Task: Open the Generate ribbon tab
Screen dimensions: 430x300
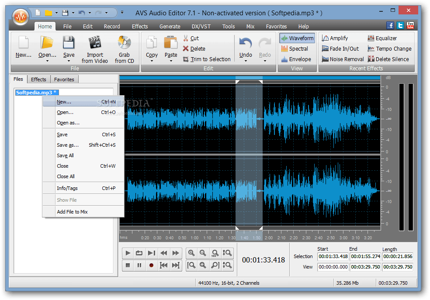Action: [x=170, y=26]
